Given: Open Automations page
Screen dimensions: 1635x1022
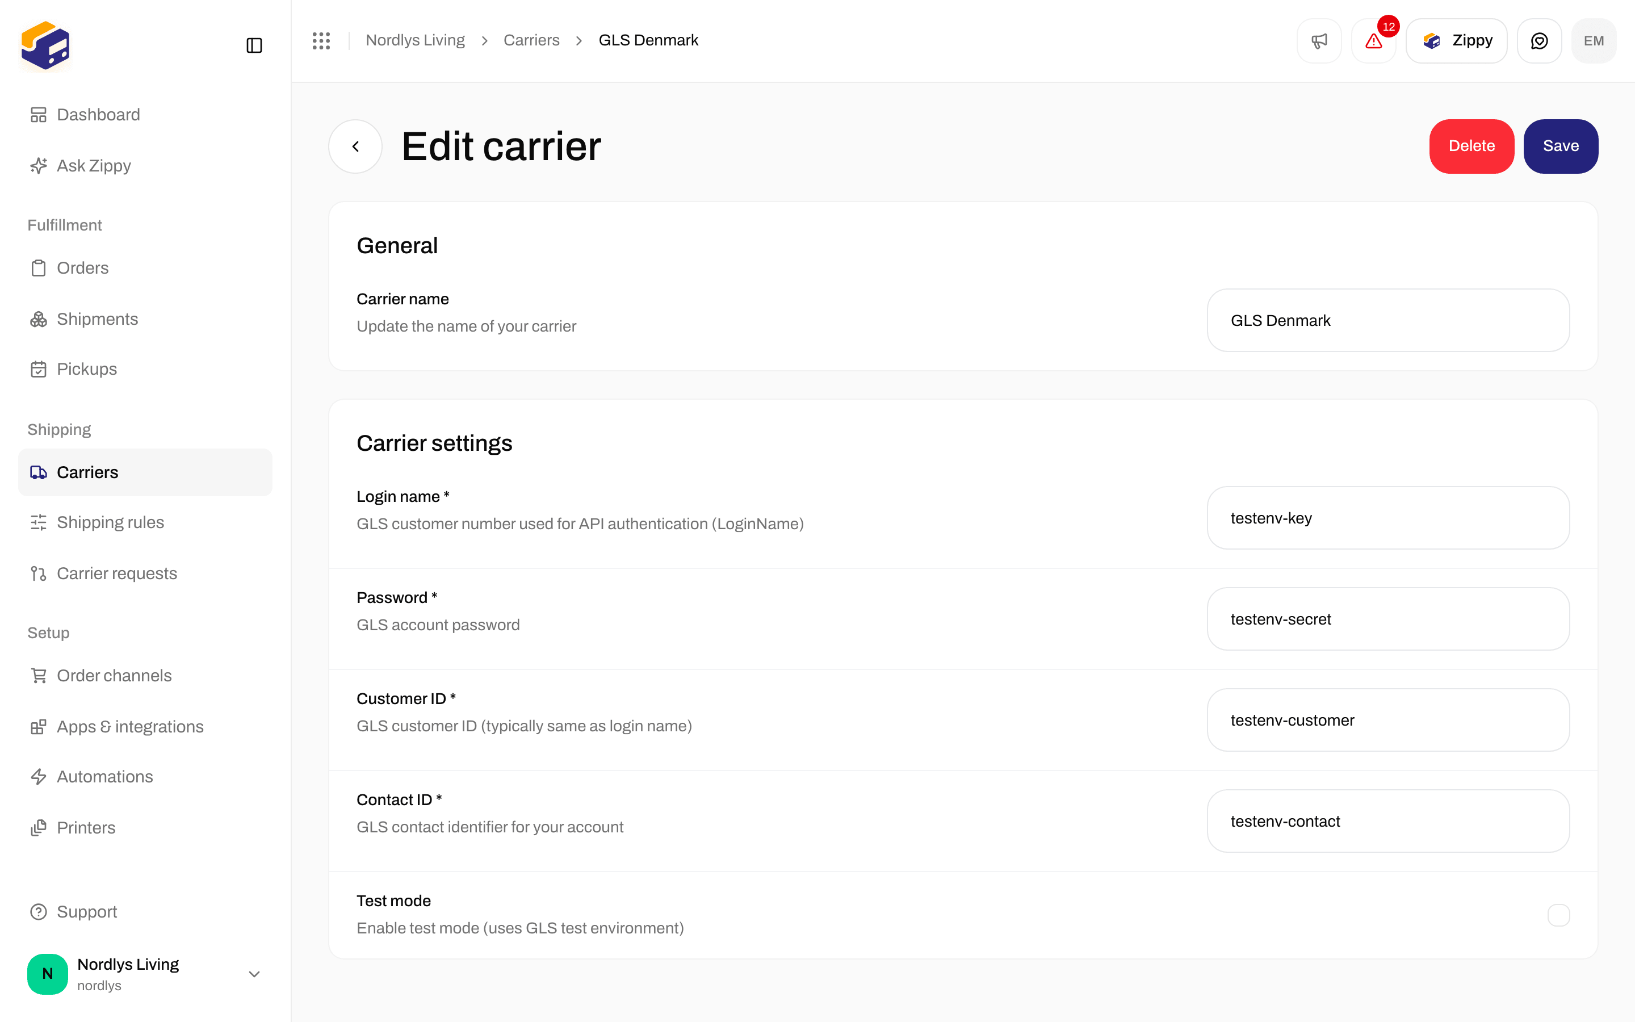Looking at the screenshot, I should pyautogui.click(x=145, y=777).
